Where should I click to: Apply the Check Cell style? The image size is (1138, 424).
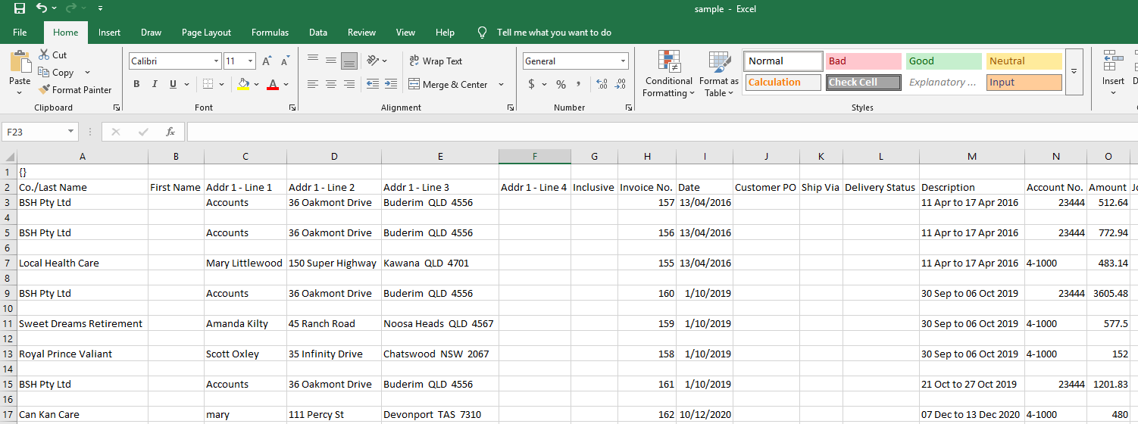click(x=864, y=83)
